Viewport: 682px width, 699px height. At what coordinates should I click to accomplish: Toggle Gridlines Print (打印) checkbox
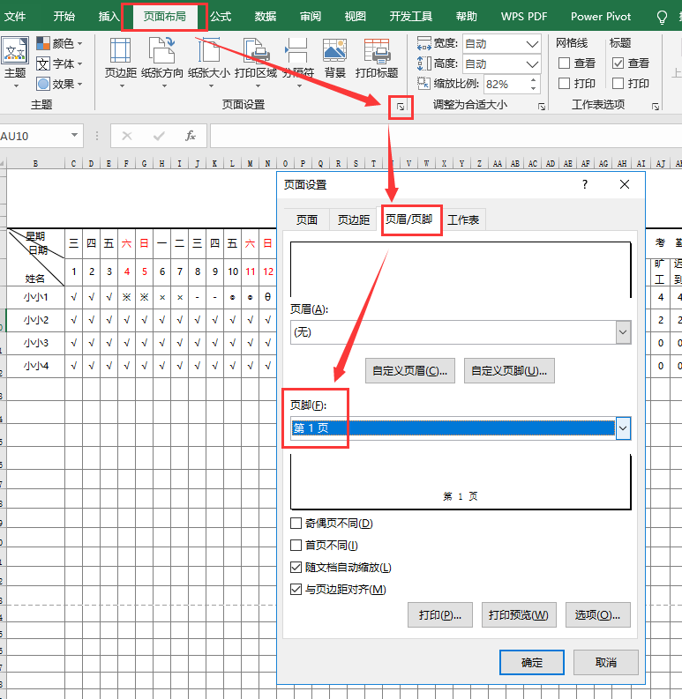click(x=564, y=84)
